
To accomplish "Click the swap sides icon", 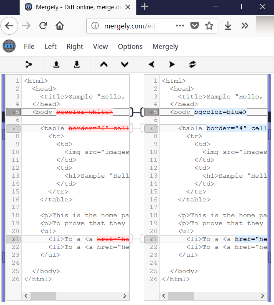I will (192, 64).
